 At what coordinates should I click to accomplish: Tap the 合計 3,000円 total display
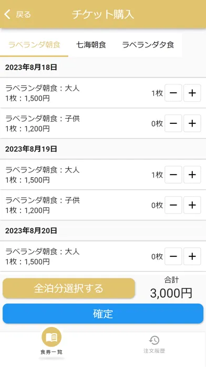[x=171, y=288]
